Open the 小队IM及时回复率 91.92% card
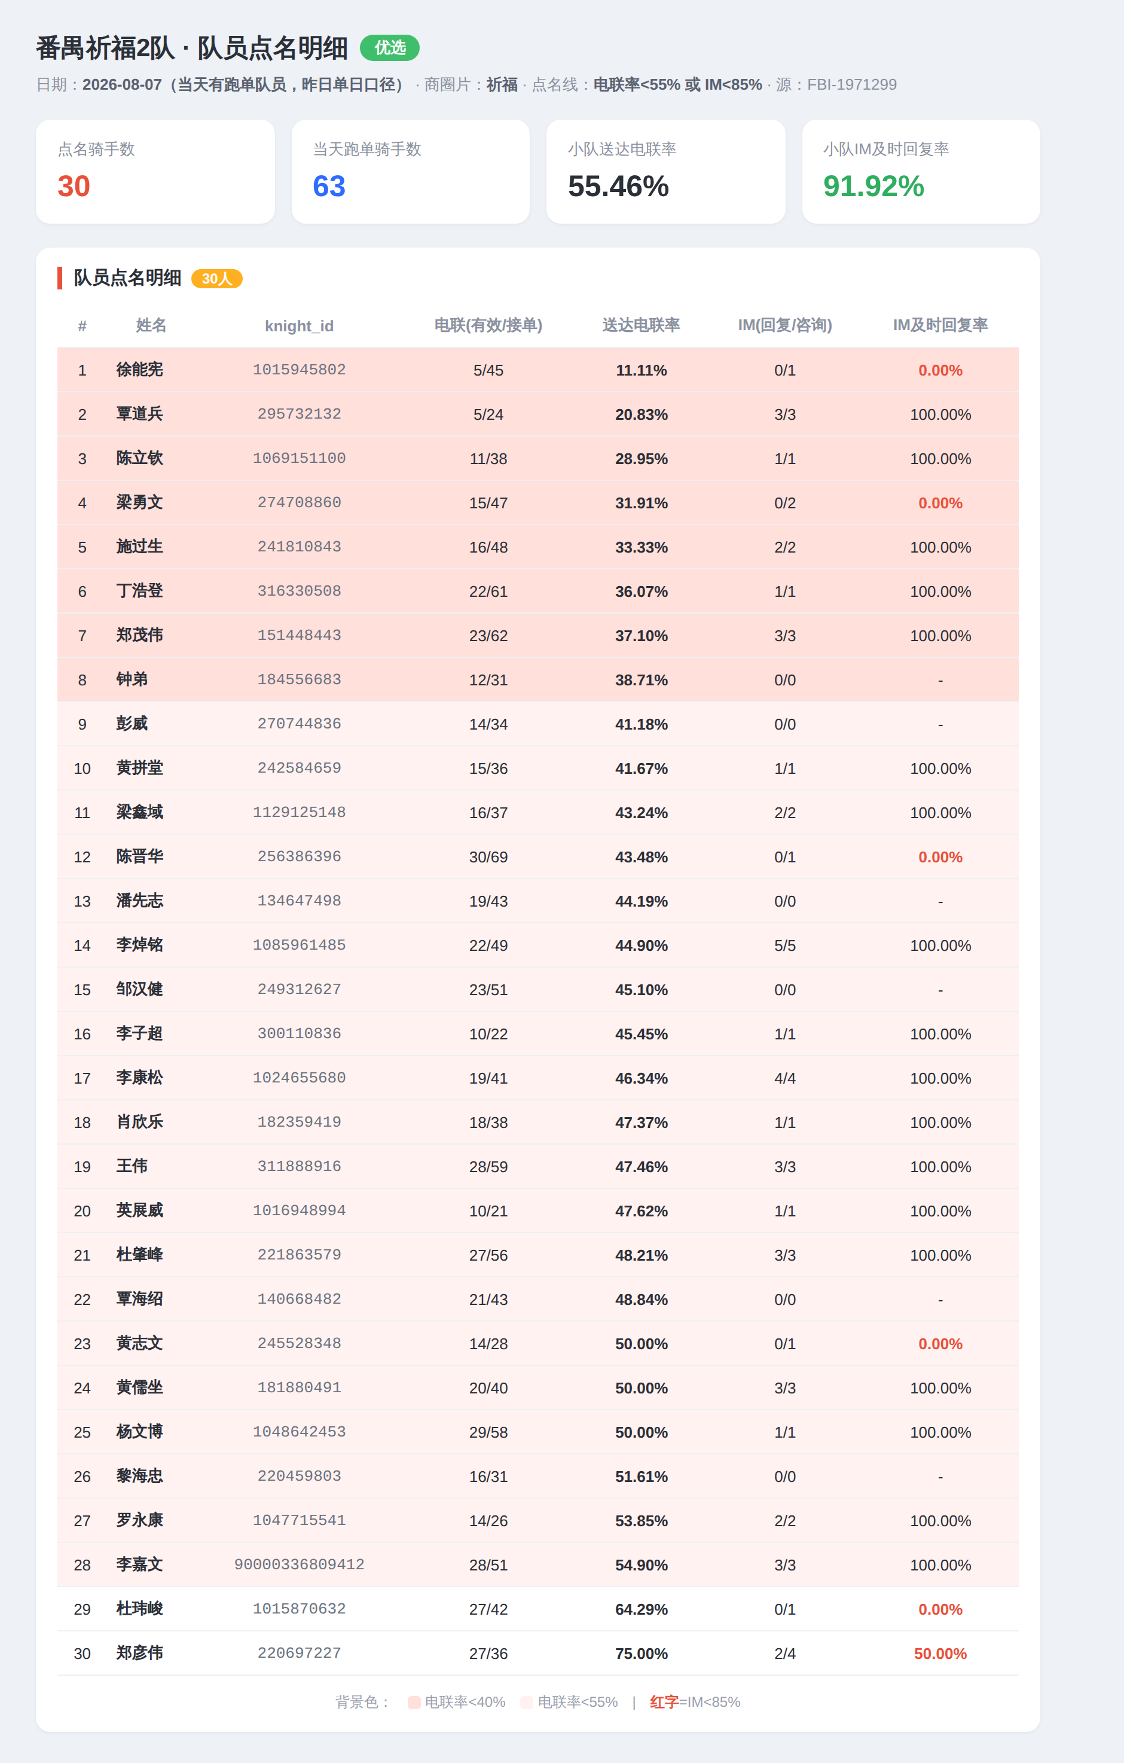The width and height of the screenshot is (1124, 1763). pos(921,171)
